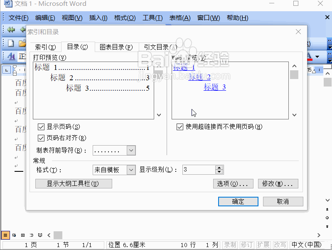332x250 pixels.
Task: Increase 显示级别 with up spinner
Action: [x=219, y=168]
